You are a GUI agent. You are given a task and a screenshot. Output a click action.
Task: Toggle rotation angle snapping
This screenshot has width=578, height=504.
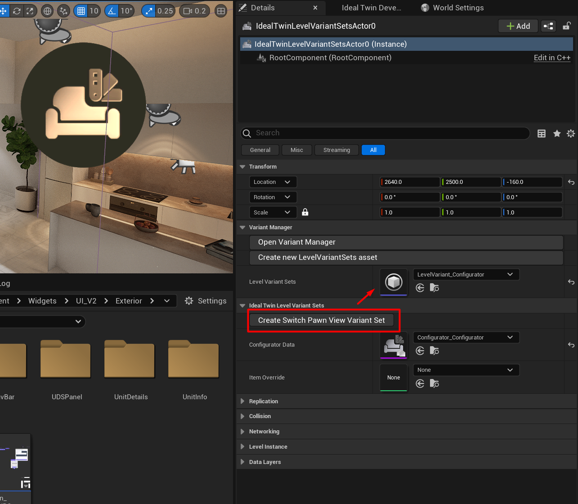(112, 11)
